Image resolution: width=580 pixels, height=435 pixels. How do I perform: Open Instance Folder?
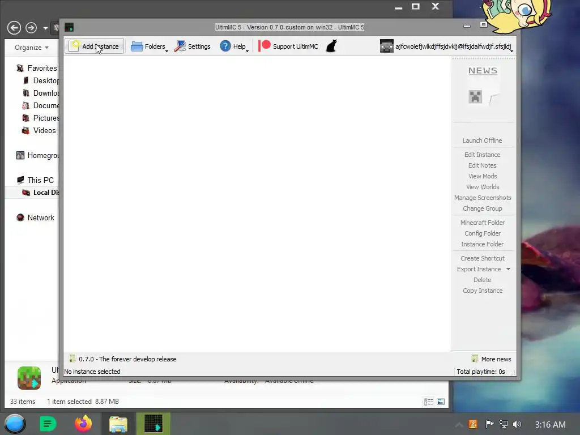(482, 244)
